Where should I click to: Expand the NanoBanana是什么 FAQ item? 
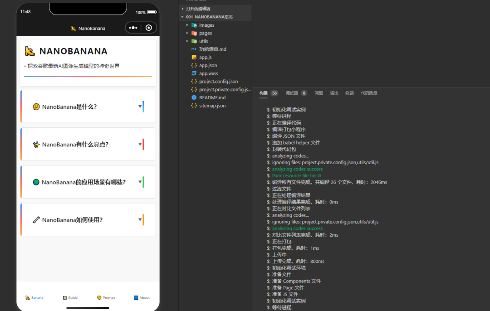[x=88, y=106]
